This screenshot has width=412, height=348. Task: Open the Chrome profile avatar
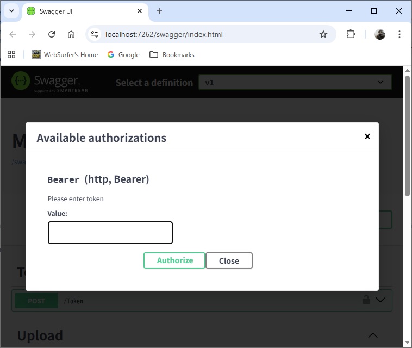(380, 34)
